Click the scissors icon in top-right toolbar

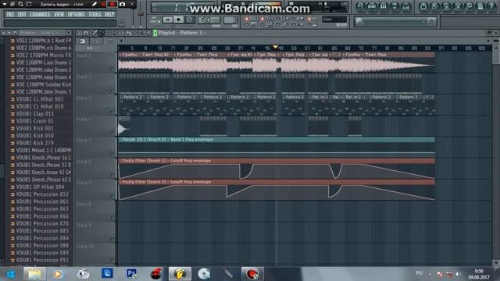coord(457,6)
